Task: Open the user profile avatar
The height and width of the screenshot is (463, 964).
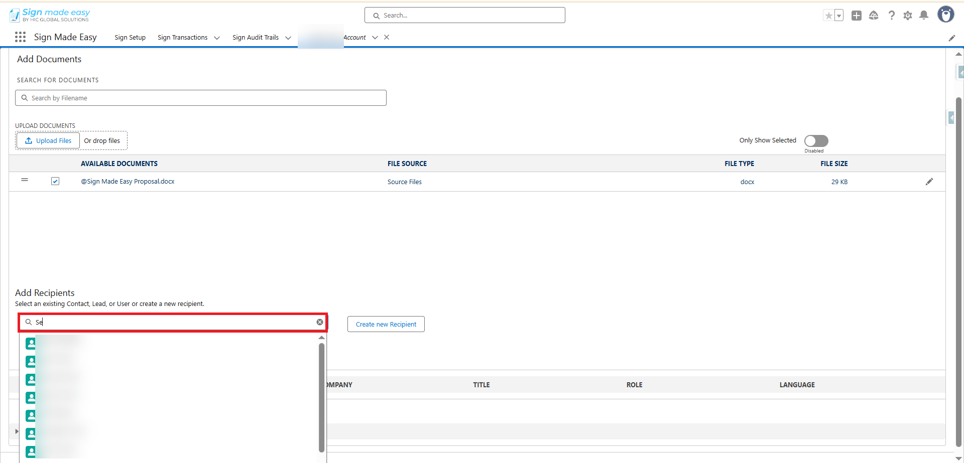Action: (946, 15)
